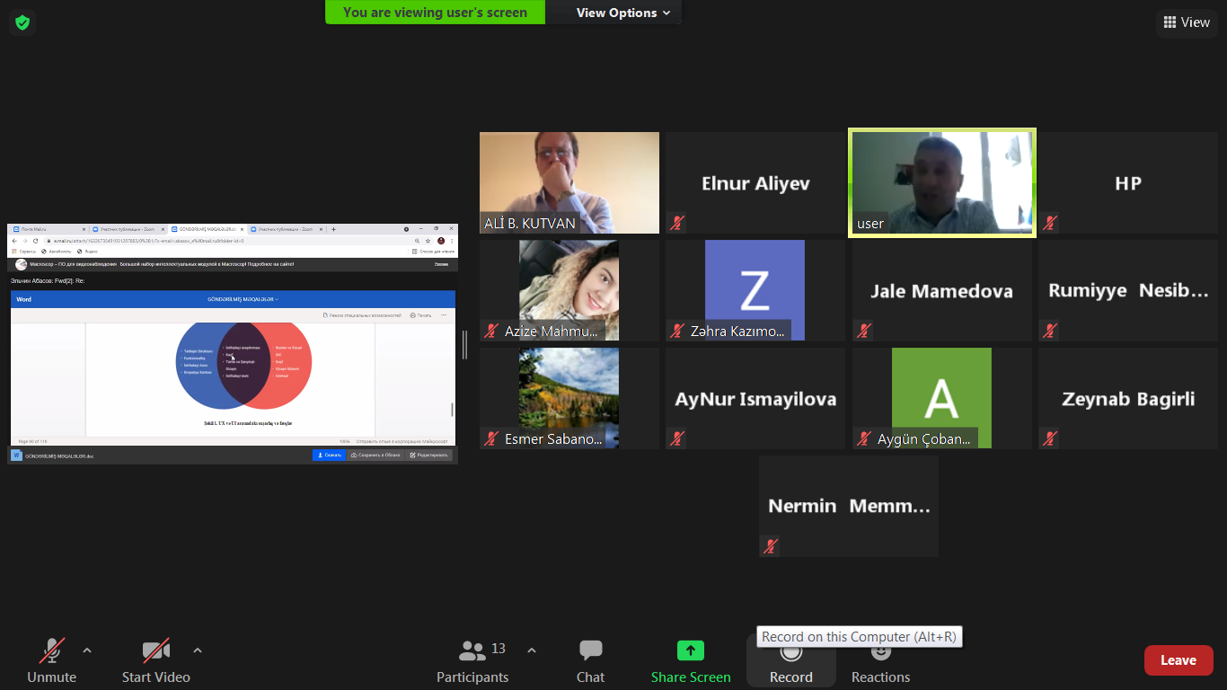Select the user video tile
The image size is (1227, 690).
pos(941,182)
